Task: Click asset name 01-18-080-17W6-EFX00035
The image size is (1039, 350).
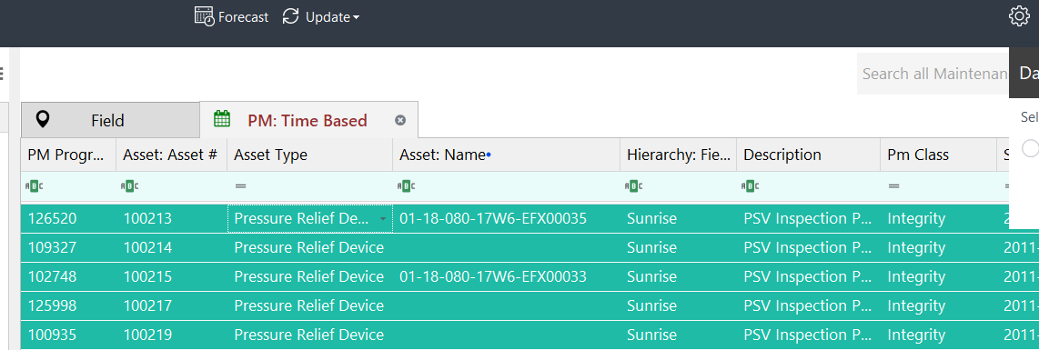Action: click(x=493, y=218)
